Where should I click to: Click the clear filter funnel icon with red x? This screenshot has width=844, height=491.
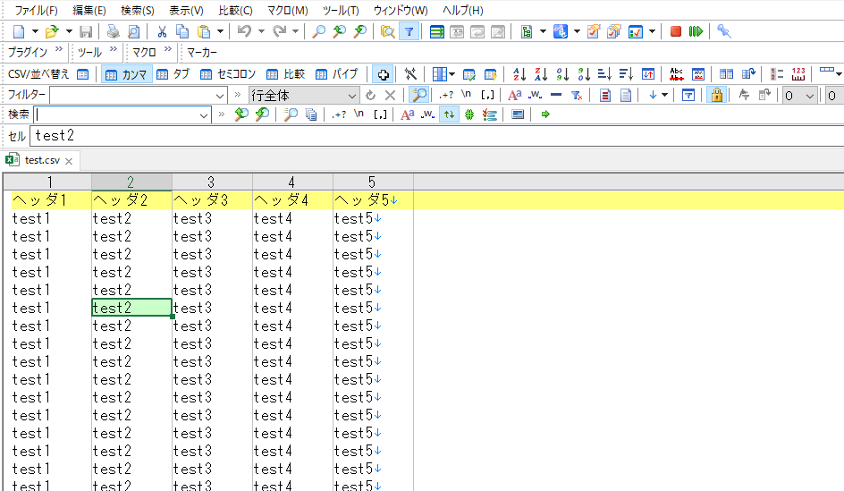coord(577,96)
